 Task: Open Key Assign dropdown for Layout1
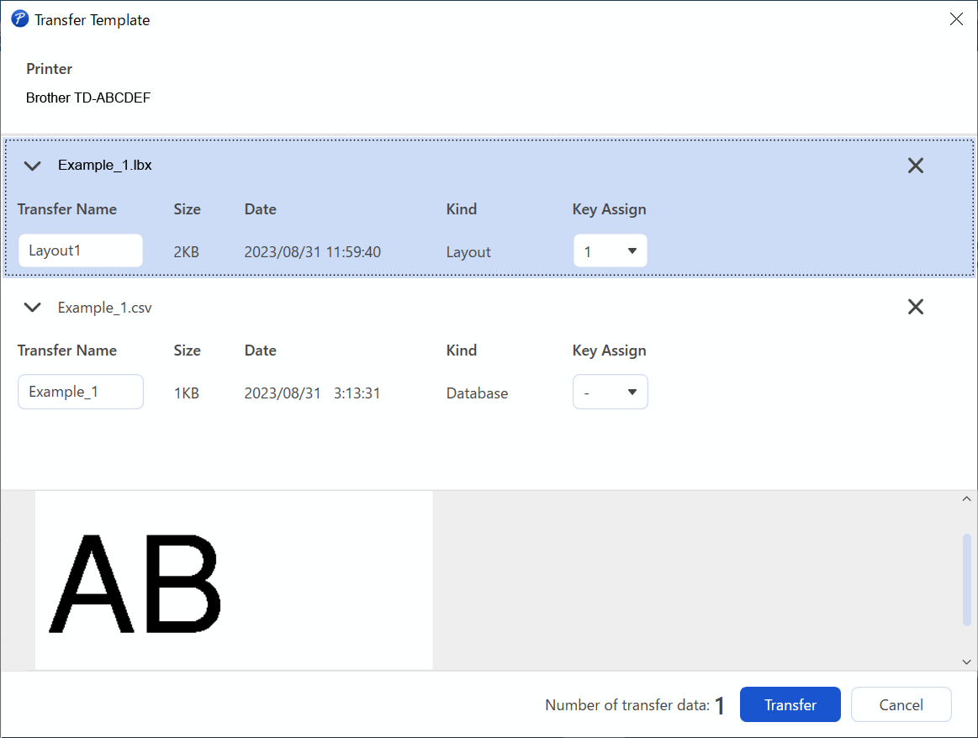[x=611, y=250]
